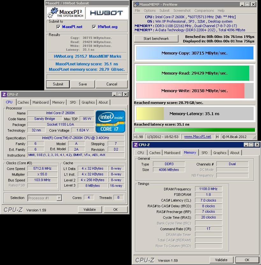Screen dimensions: 261x265
Task: Click the H button in MaxxMEM status bar
Action: (217, 137)
